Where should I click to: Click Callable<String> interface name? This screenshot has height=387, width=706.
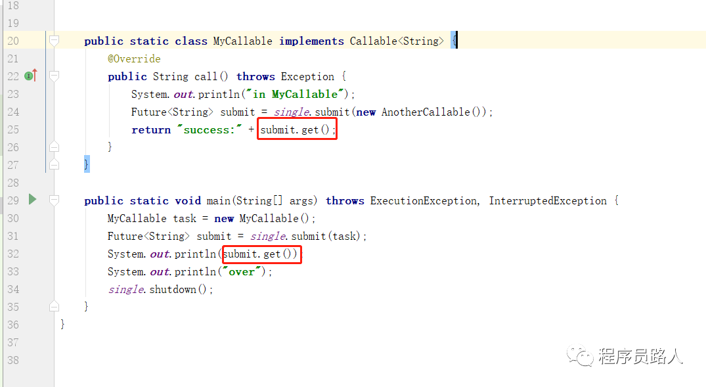(x=396, y=41)
